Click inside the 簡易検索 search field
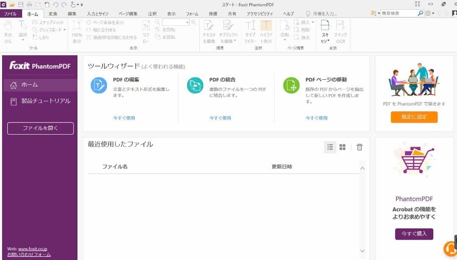Screen dimensions: 457x260 [400, 13]
